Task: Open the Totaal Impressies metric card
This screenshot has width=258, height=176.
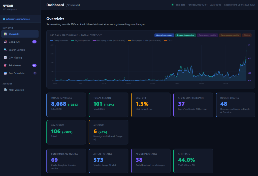Action: pyautogui.click(x=66, y=105)
